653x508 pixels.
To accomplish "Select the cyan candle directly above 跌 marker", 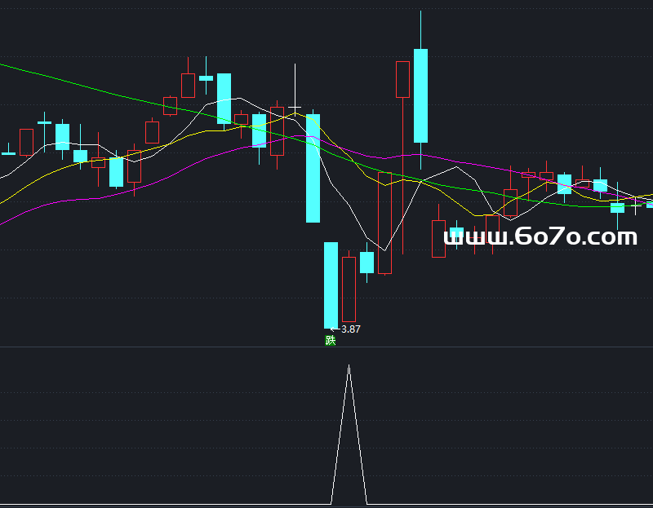I will [x=331, y=285].
